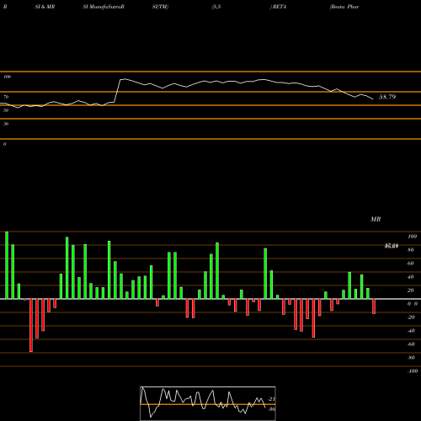The width and height of the screenshot is (421, 421).
Task: Click the '50' level label on RSI axis
Action: point(6,110)
